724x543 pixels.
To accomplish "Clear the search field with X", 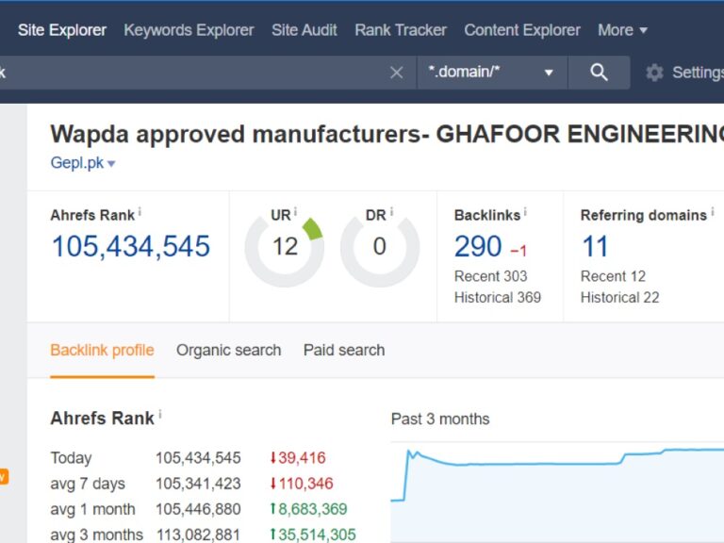I will (x=397, y=73).
